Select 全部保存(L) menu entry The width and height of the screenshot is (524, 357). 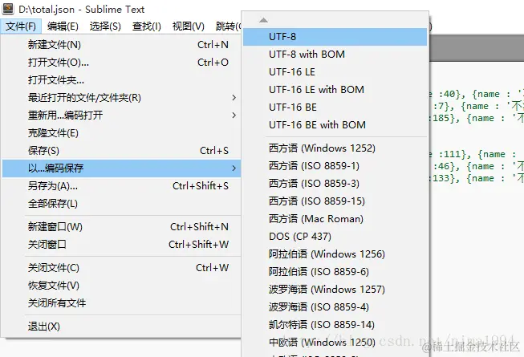(x=121, y=204)
